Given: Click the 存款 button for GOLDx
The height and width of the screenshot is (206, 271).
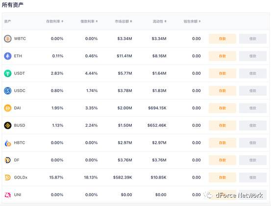Looking at the screenshot, I should pyautogui.click(x=222, y=177).
